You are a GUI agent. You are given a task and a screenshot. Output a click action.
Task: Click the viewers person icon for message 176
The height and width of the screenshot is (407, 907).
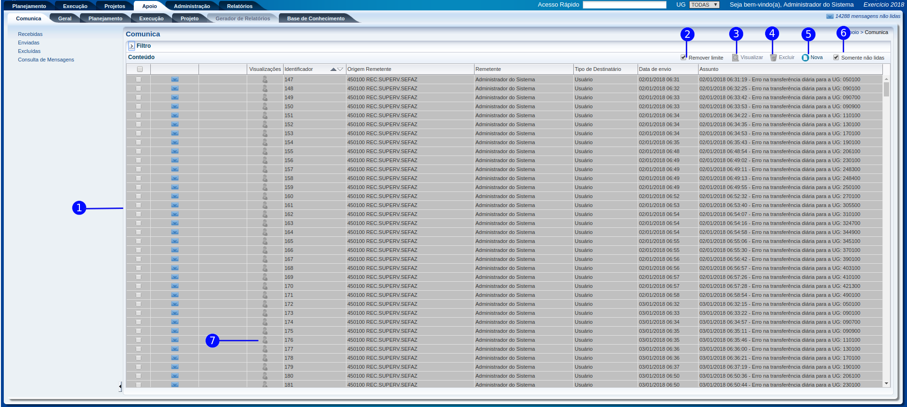[x=265, y=340]
